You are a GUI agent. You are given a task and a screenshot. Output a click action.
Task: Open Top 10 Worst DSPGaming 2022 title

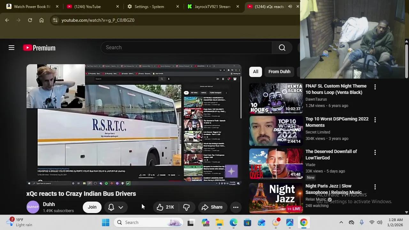coord(337,122)
